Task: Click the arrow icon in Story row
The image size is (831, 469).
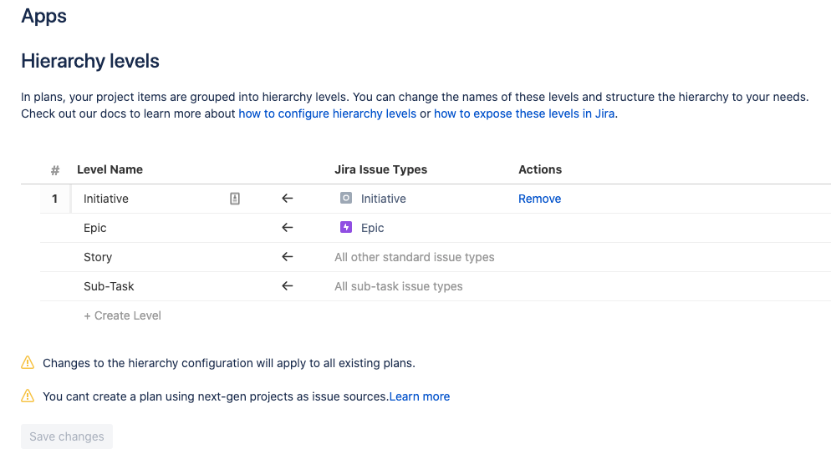Action: [x=288, y=257]
